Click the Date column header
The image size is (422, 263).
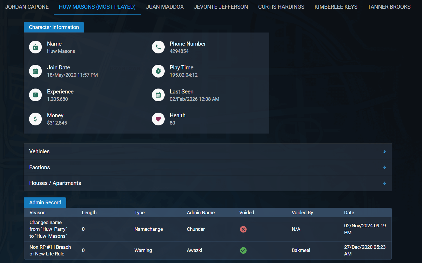pos(349,212)
